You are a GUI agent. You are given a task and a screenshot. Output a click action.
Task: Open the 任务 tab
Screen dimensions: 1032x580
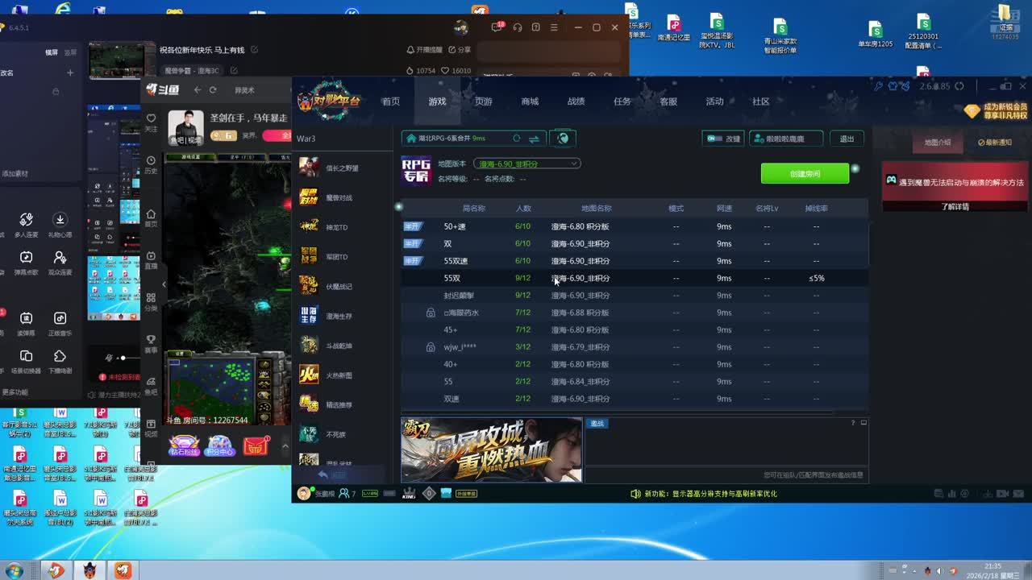coord(622,101)
